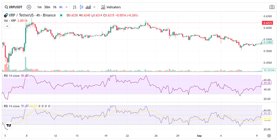Screen dimensions: 280x140
Task: Select the Candles chart style icon
Action: click(81, 7)
